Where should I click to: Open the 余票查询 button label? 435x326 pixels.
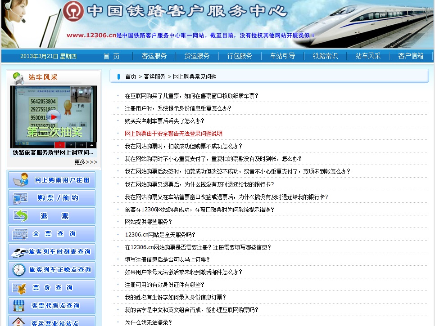tap(54, 234)
